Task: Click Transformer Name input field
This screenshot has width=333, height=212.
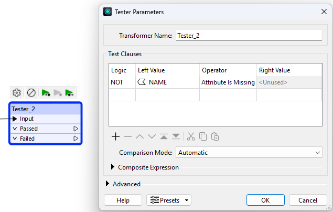Action: coord(249,36)
